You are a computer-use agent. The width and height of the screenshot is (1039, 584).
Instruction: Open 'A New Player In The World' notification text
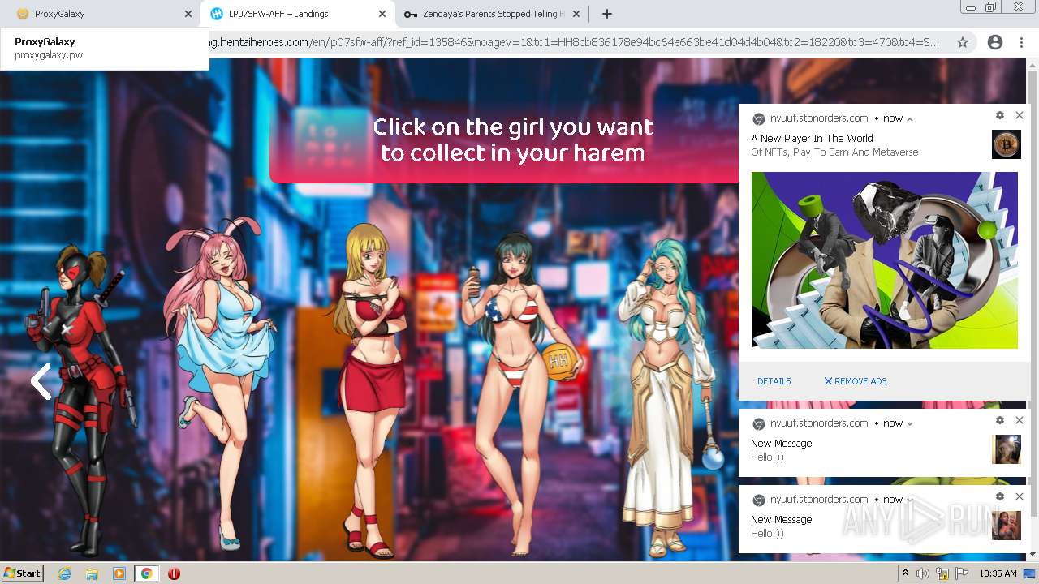(x=812, y=139)
